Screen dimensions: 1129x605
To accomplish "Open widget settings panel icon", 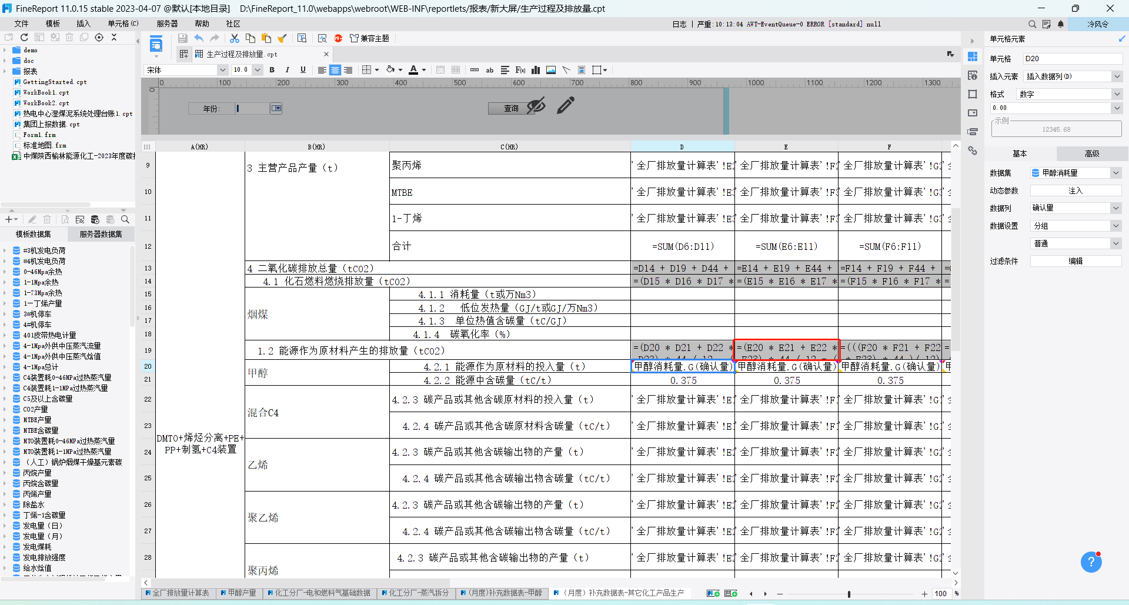I will pyautogui.click(x=973, y=113).
